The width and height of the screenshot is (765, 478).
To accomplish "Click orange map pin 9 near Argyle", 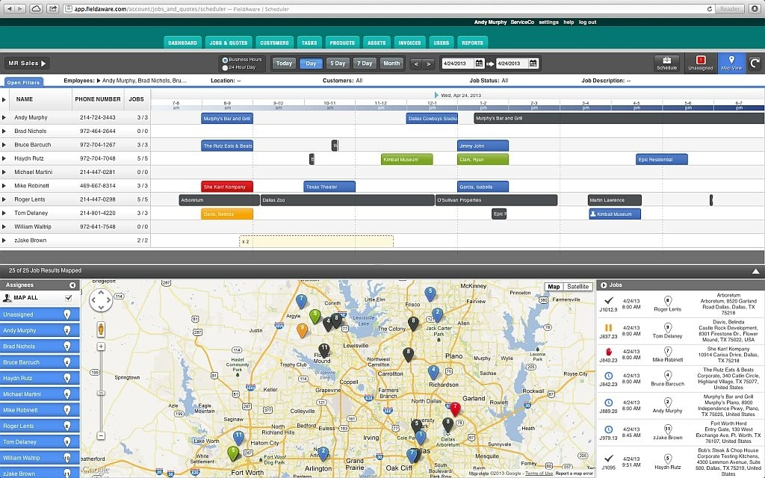I will [303, 329].
